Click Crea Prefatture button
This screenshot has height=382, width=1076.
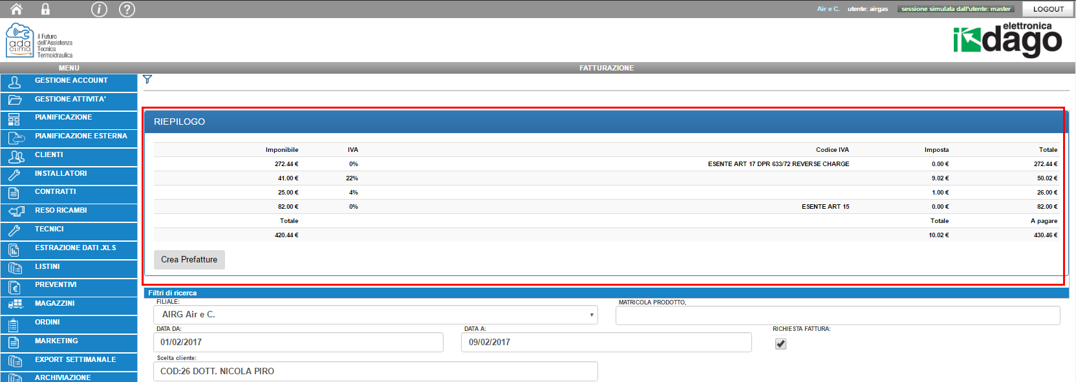tap(189, 260)
